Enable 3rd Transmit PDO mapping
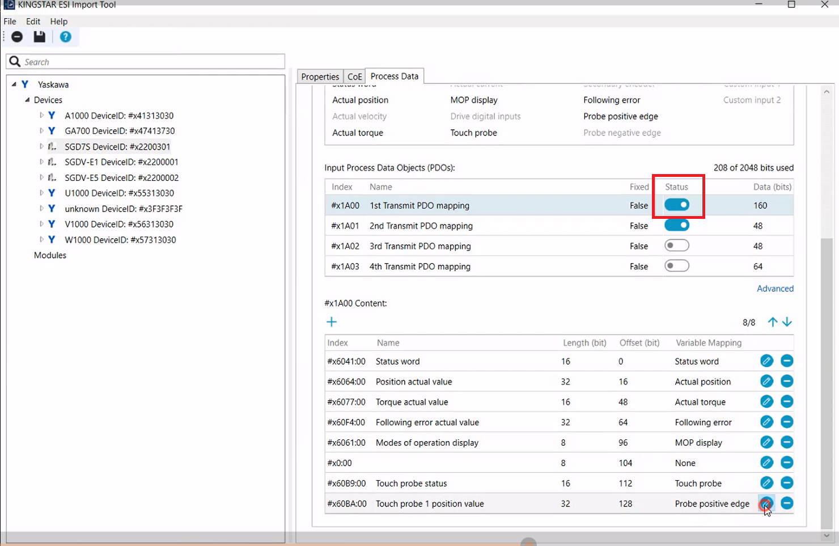This screenshot has height=546, width=839. (677, 246)
